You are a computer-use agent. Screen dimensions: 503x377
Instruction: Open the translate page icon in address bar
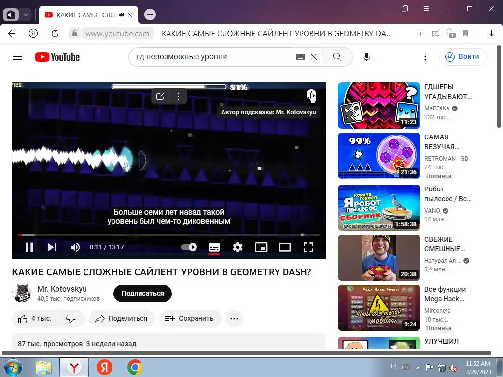pyautogui.click(x=419, y=33)
